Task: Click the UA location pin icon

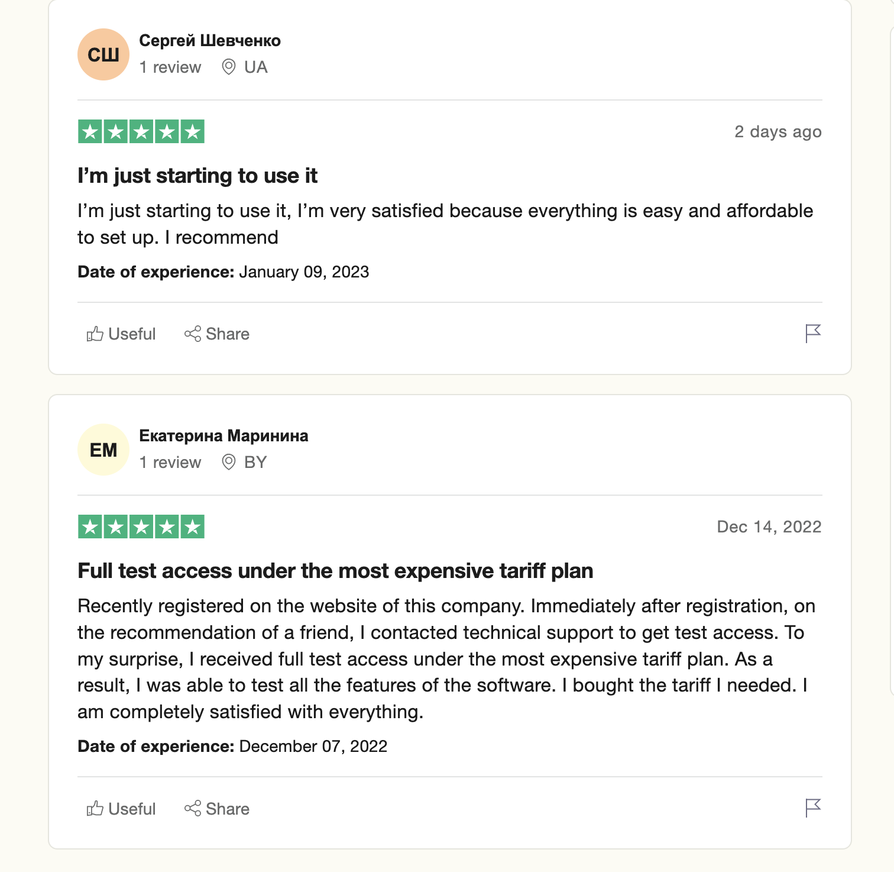Action: point(228,67)
